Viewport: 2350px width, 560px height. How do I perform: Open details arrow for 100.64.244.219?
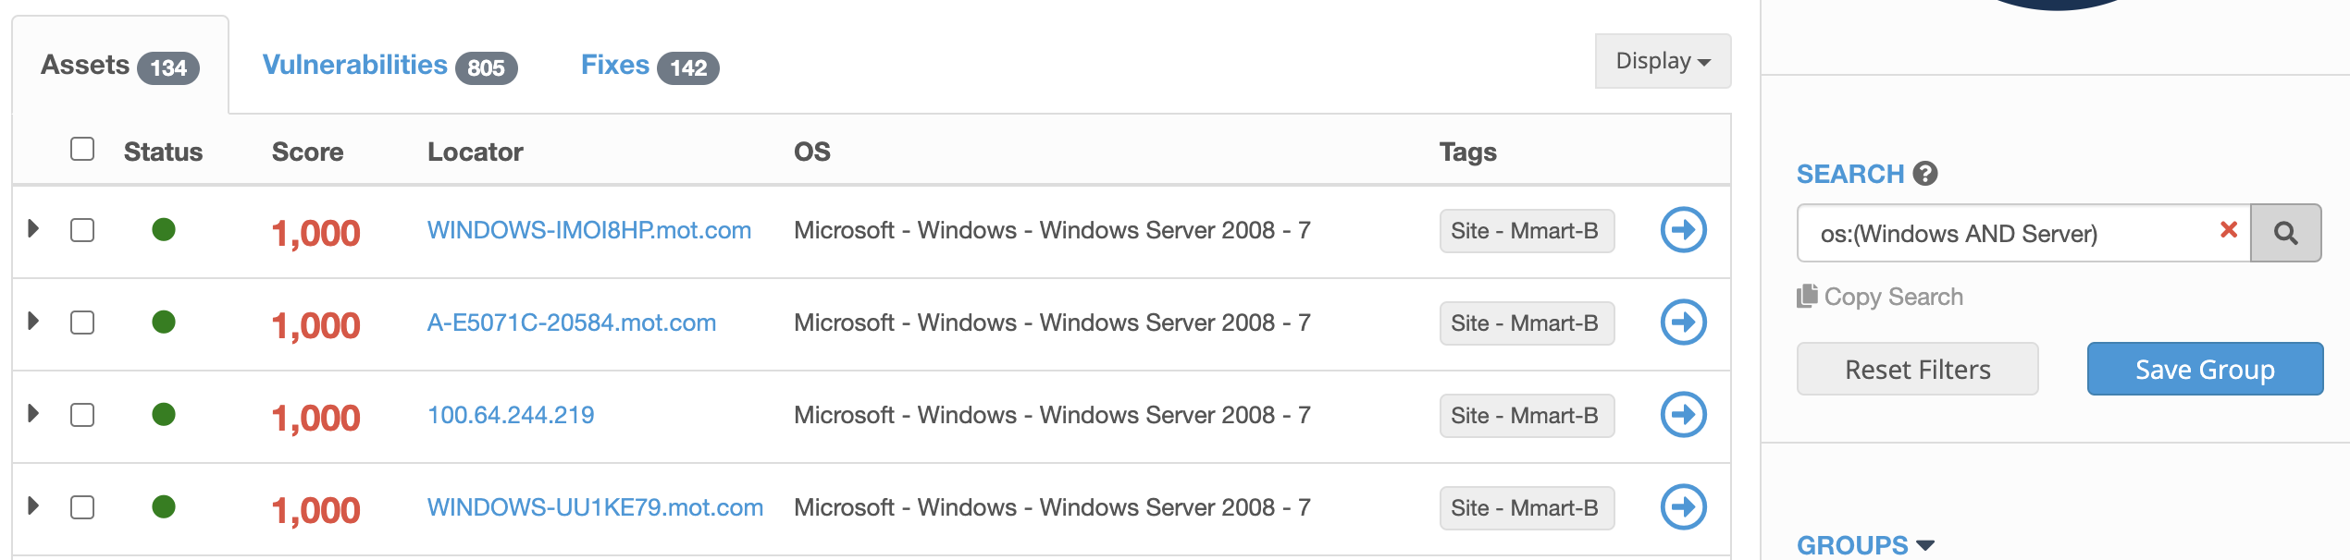tap(1683, 415)
